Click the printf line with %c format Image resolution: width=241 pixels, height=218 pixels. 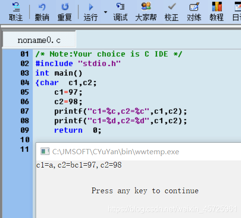pos(121,111)
